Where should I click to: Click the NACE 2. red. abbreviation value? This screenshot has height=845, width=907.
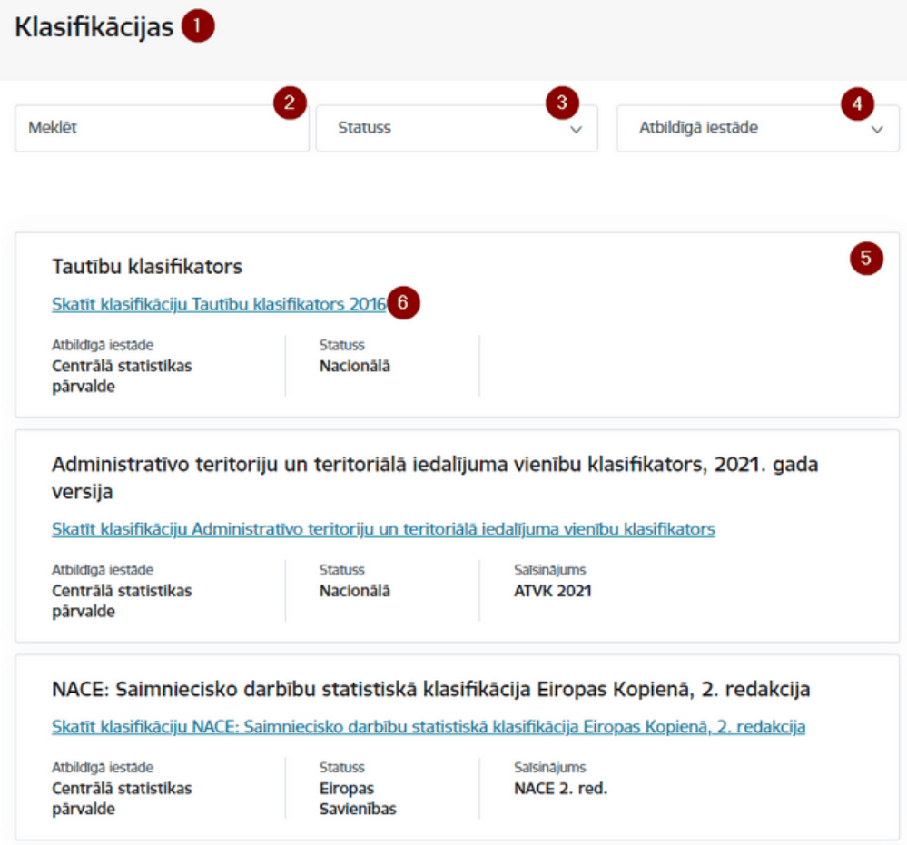tap(560, 789)
